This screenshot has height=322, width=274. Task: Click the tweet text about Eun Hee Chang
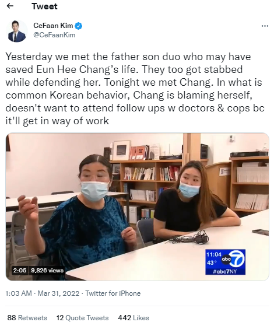coord(135,89)
